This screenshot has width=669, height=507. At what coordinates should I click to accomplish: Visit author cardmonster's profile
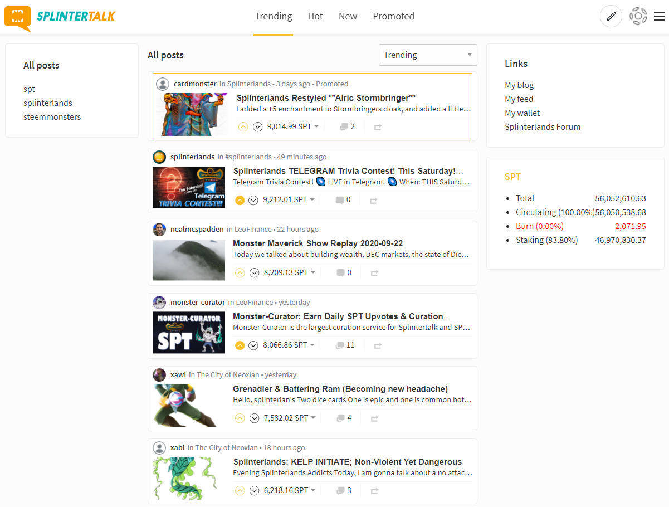[195, 84]
